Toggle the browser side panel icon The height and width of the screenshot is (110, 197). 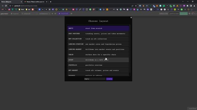pyautogui.click(x=191, y=6)
